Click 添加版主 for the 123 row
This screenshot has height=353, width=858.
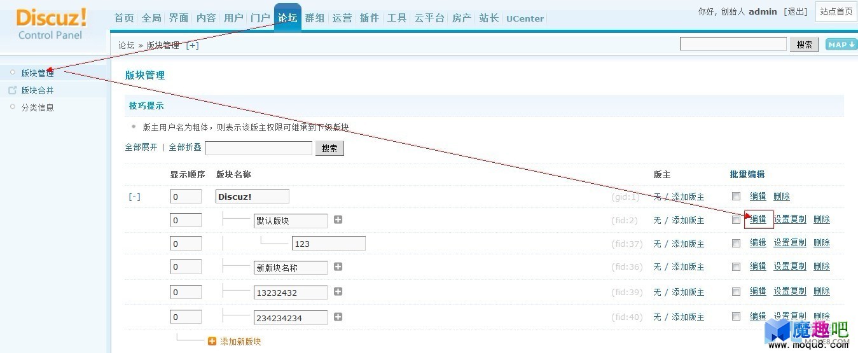pos(688,244)
